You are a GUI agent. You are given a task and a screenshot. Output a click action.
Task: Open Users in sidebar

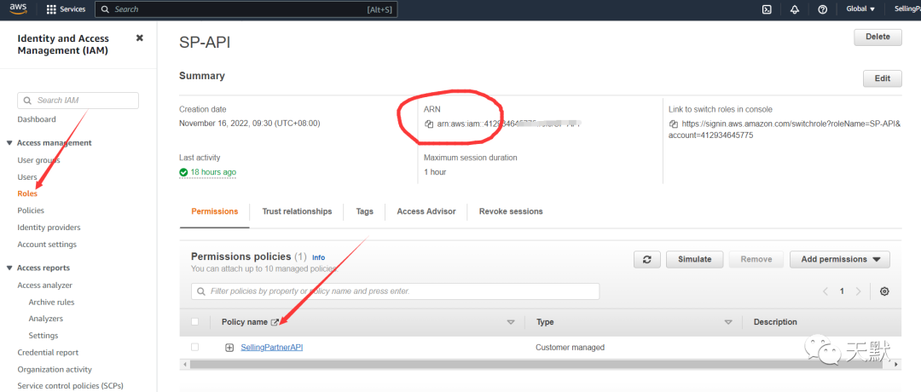27,177
